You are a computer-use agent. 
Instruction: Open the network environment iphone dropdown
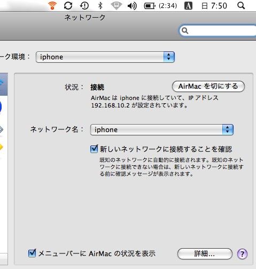(x=105, y=57)
